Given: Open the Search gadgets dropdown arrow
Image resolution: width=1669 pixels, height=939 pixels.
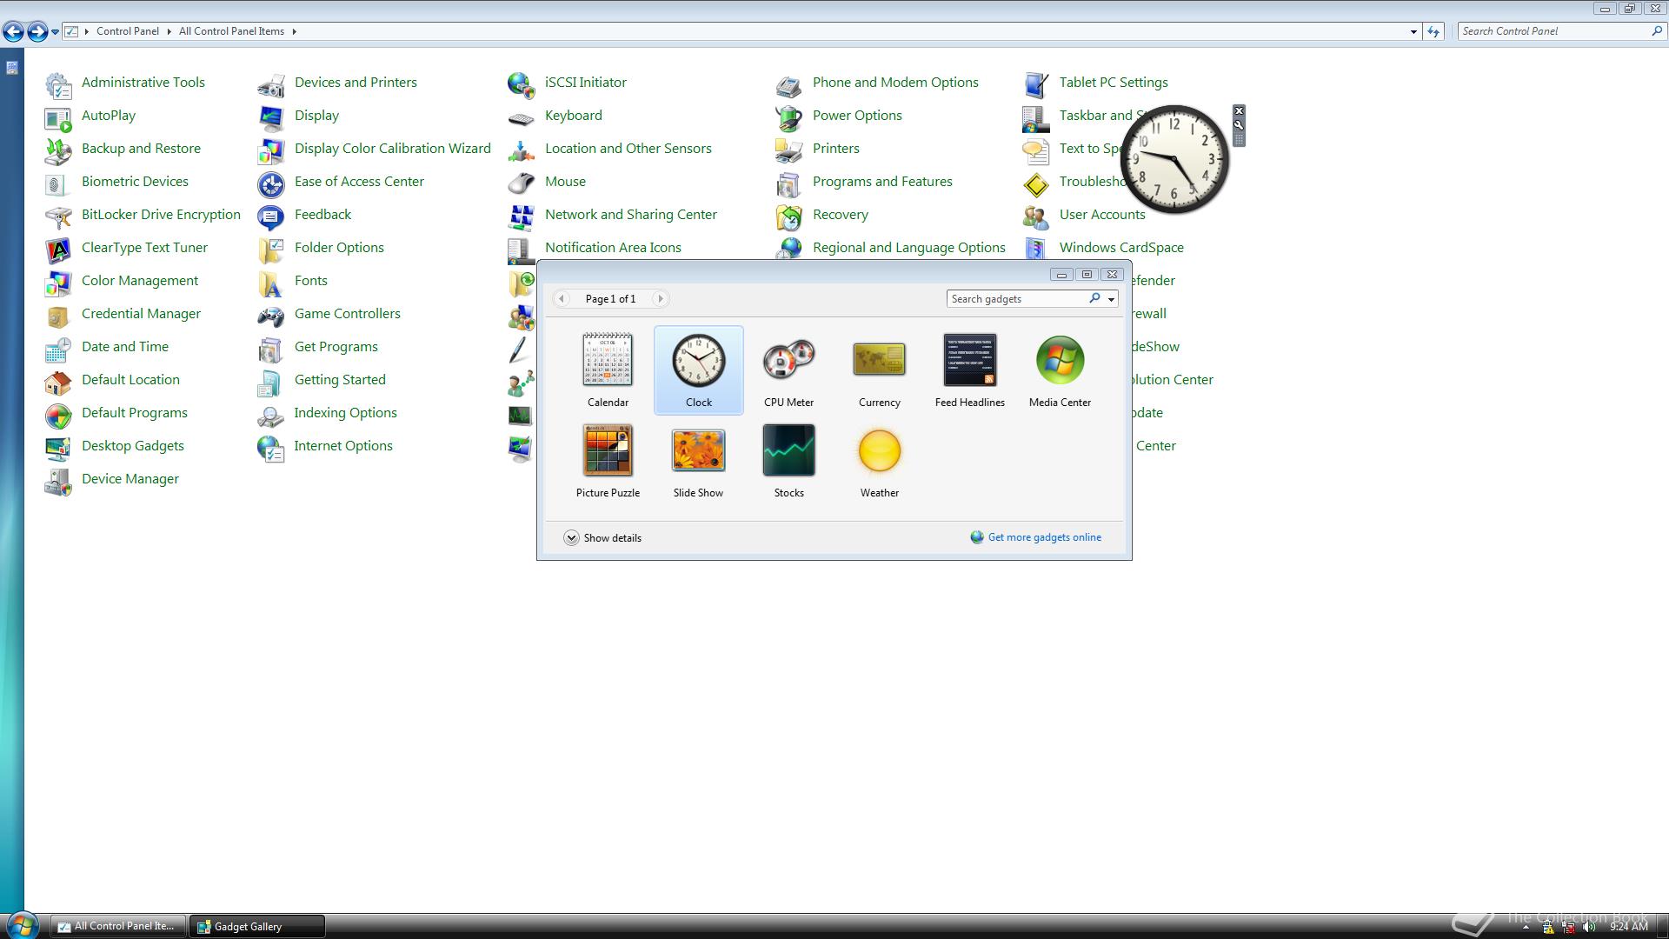Looking at the screenshot, I should pyautogui.click(x=1111, y=299).
